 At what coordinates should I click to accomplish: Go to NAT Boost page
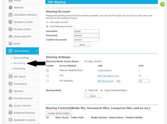(22, 76)
